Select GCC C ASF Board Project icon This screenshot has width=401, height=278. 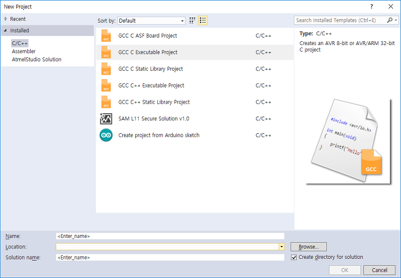coord(106,36)
